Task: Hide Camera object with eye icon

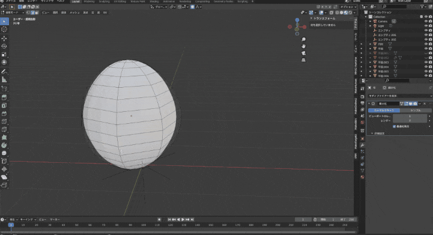Action: (426, 21)
